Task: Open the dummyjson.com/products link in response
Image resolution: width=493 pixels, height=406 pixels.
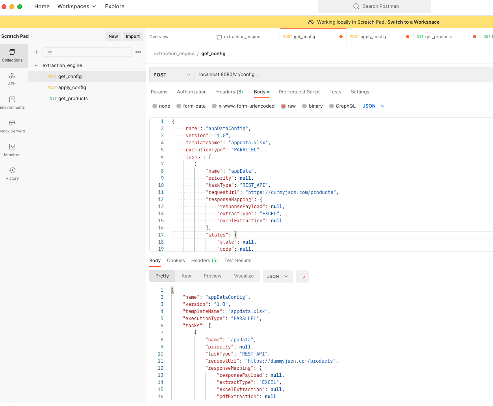Action: (290, 361)
